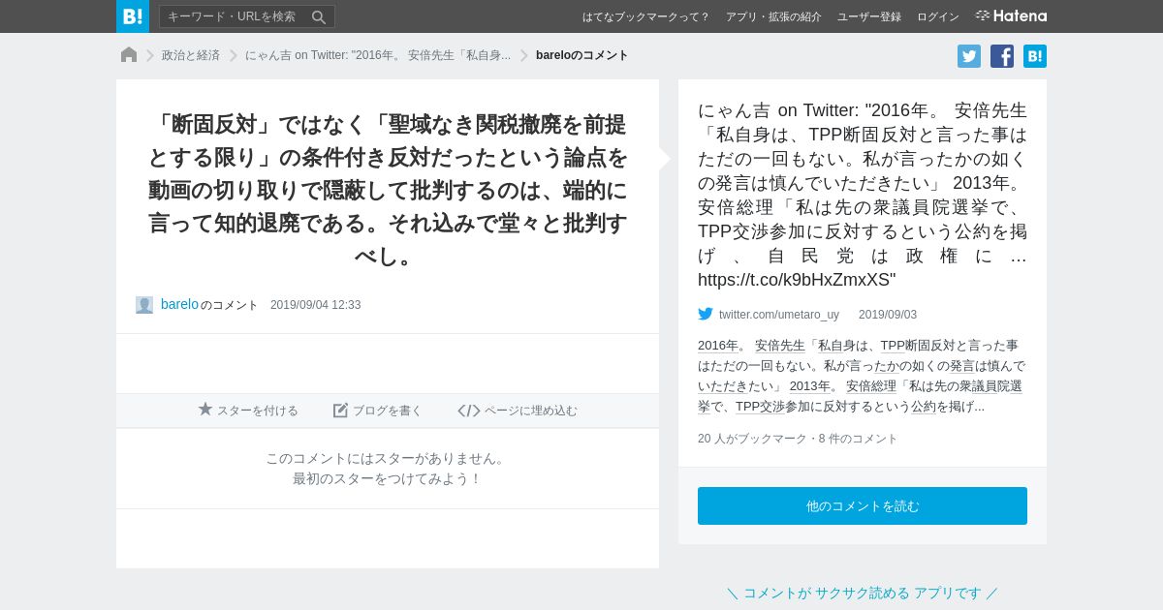This screenshot has width=1163, height=610.
Task: Go home via breadcrumb house icon
Action: point(129,55)
